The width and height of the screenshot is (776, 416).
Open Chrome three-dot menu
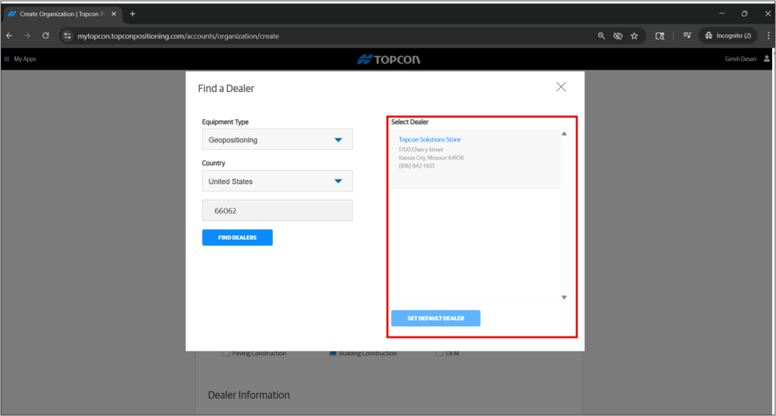tap(766, 36)
